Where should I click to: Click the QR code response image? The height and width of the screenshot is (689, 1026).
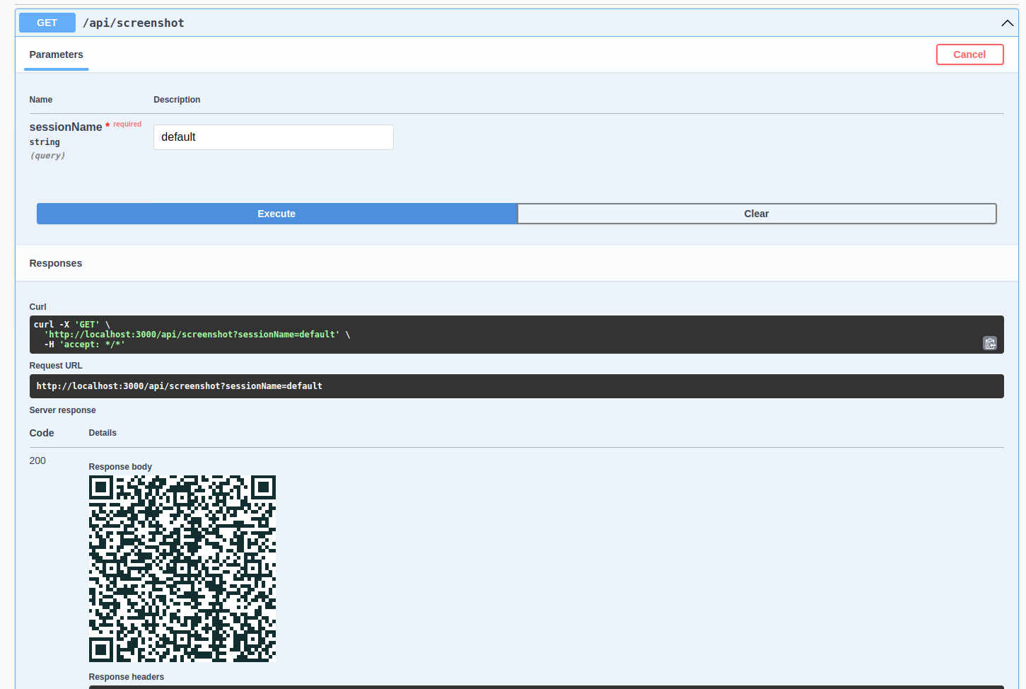(182, 569)
